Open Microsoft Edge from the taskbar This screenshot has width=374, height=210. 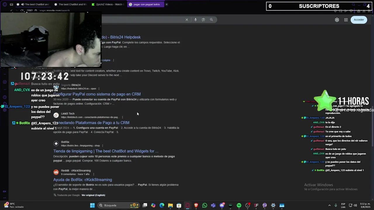click(x=162, y=205)
